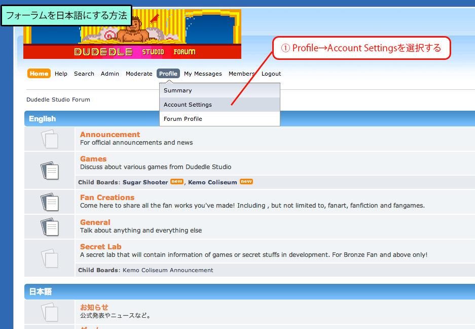Image resolution: width=475 pixels, height=329 pixels.
Task: Open the Members menu
Action: pos(241,74)
